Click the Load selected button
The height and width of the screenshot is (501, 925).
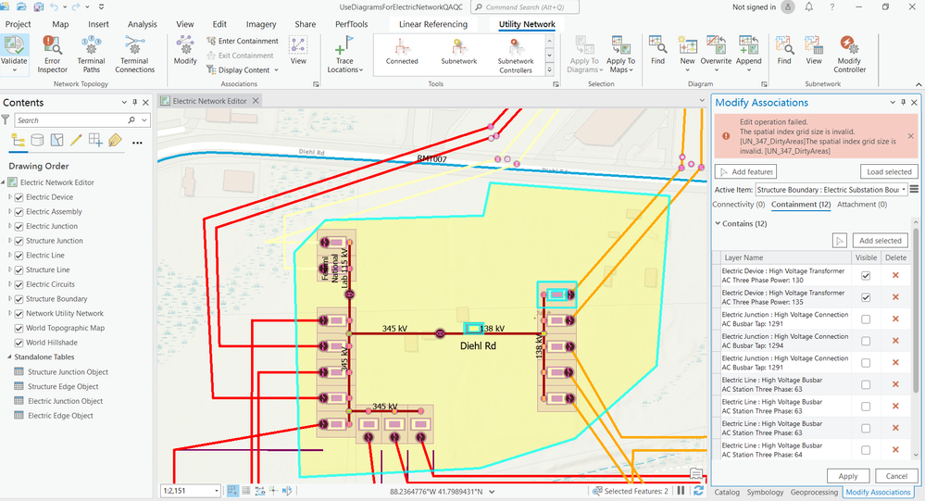click(x=889, y=171)
